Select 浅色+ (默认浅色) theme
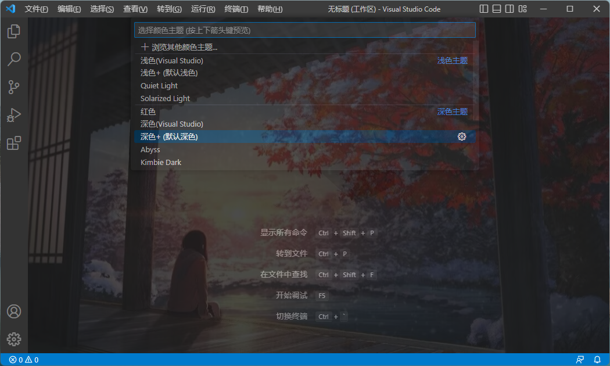 tap(304, 73)
